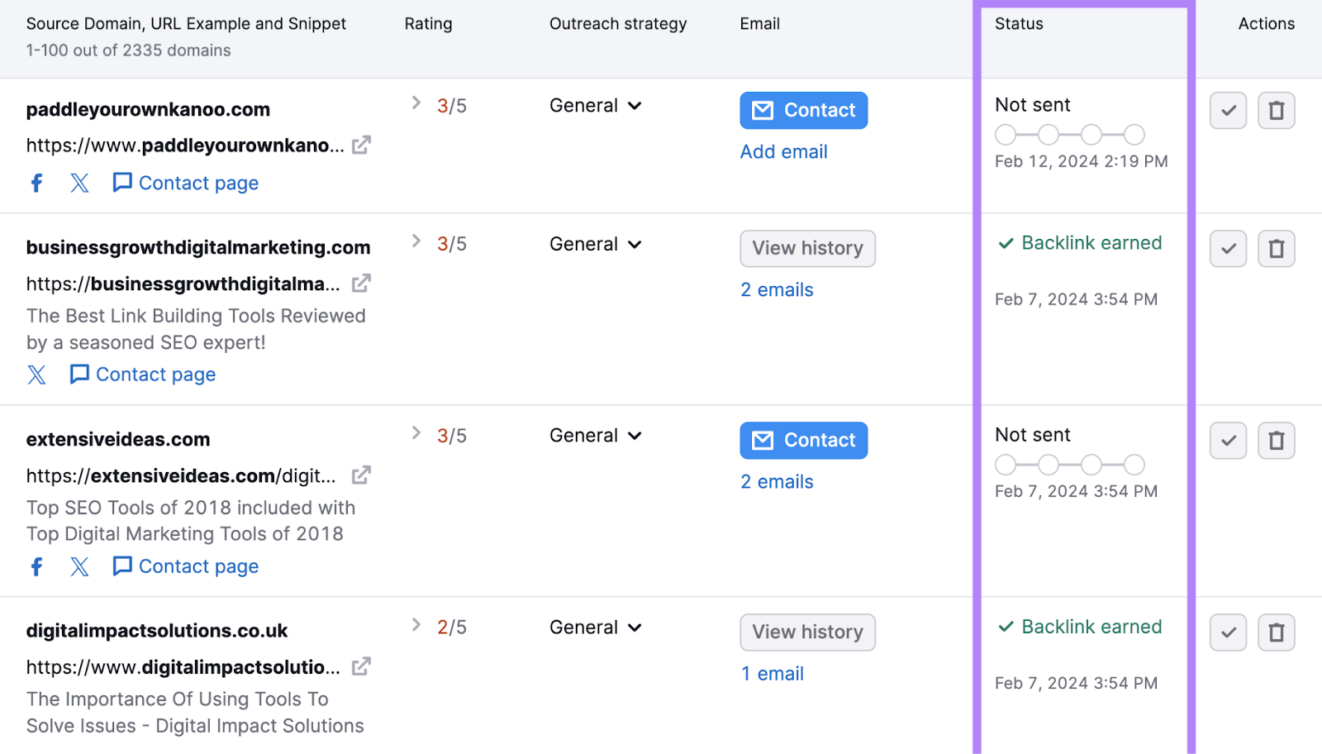Click the Outreach strategy column header
Screen dimensions: 1322x754
617,24
